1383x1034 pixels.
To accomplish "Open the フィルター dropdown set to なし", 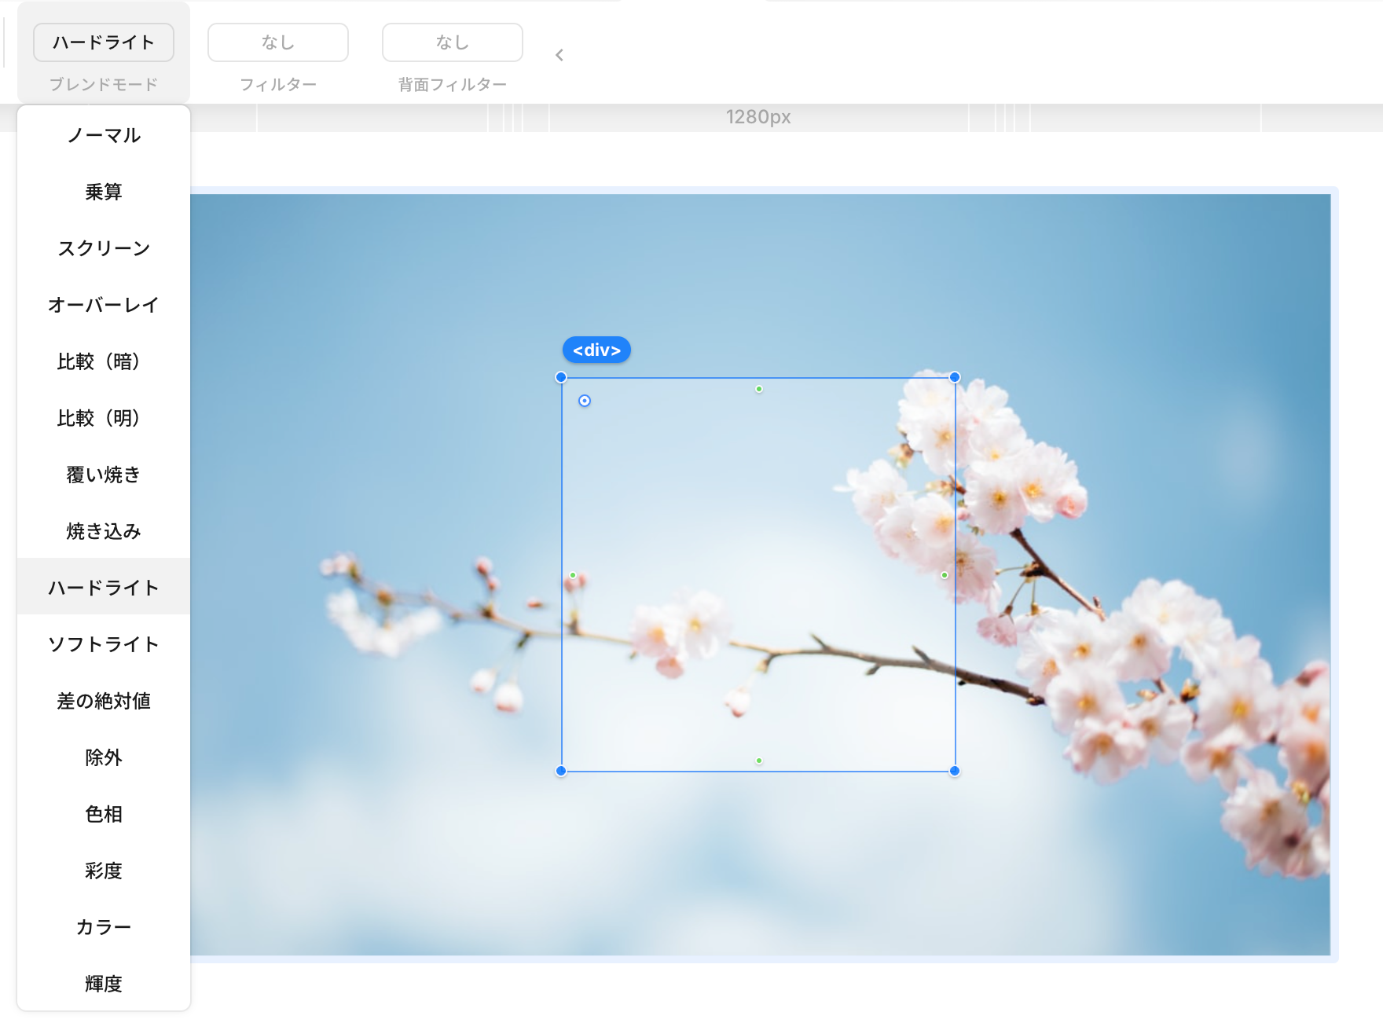I will click(x=277, y=42).
